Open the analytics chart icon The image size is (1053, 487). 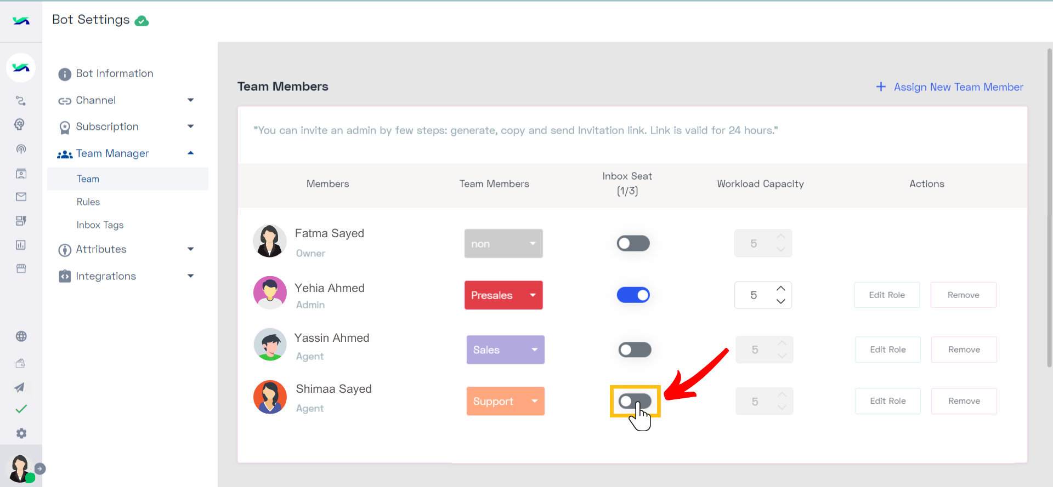pyautogui.click(x=21, y=245)
